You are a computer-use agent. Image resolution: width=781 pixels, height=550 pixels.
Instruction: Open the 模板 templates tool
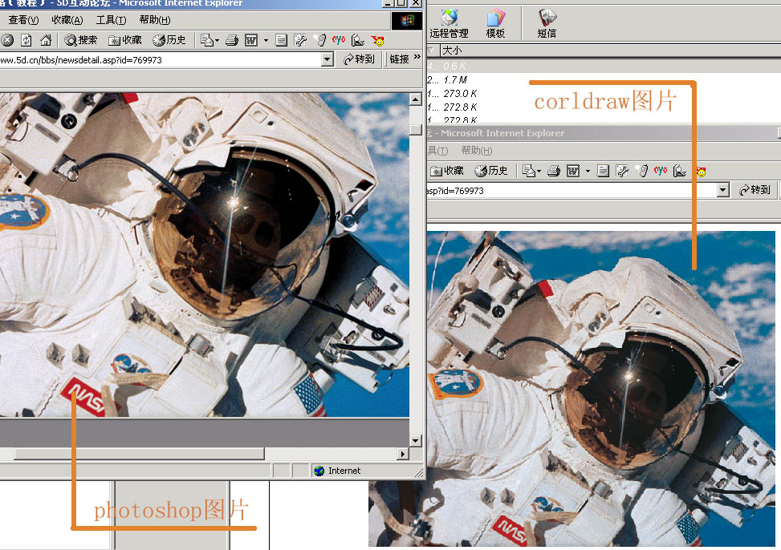tap(495, 23)
